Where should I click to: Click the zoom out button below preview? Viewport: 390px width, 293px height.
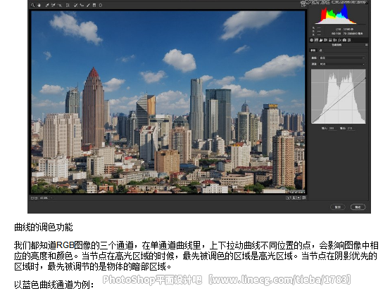32,198
